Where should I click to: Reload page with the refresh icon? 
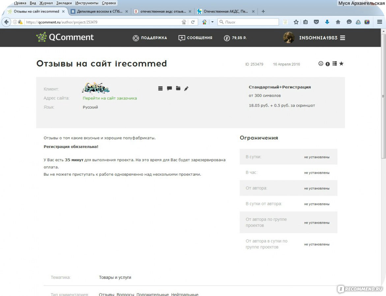tap(193, 22)
